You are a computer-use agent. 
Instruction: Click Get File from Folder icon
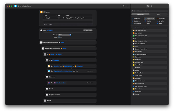(134, 86)
